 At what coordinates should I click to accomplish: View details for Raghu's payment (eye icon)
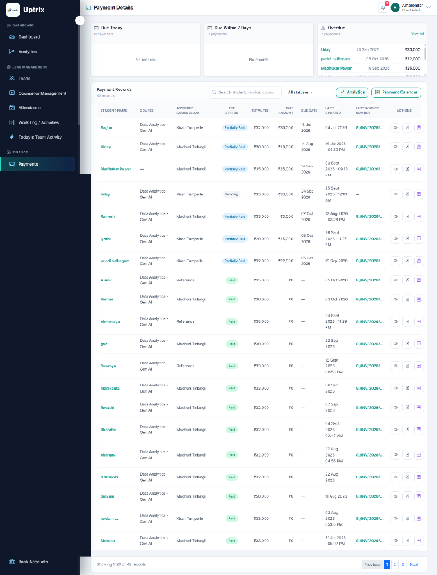395,127
